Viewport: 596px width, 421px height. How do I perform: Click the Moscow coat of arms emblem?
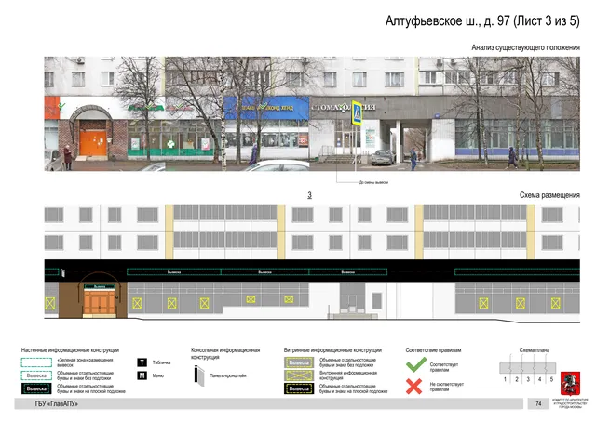tap(570, 384)
